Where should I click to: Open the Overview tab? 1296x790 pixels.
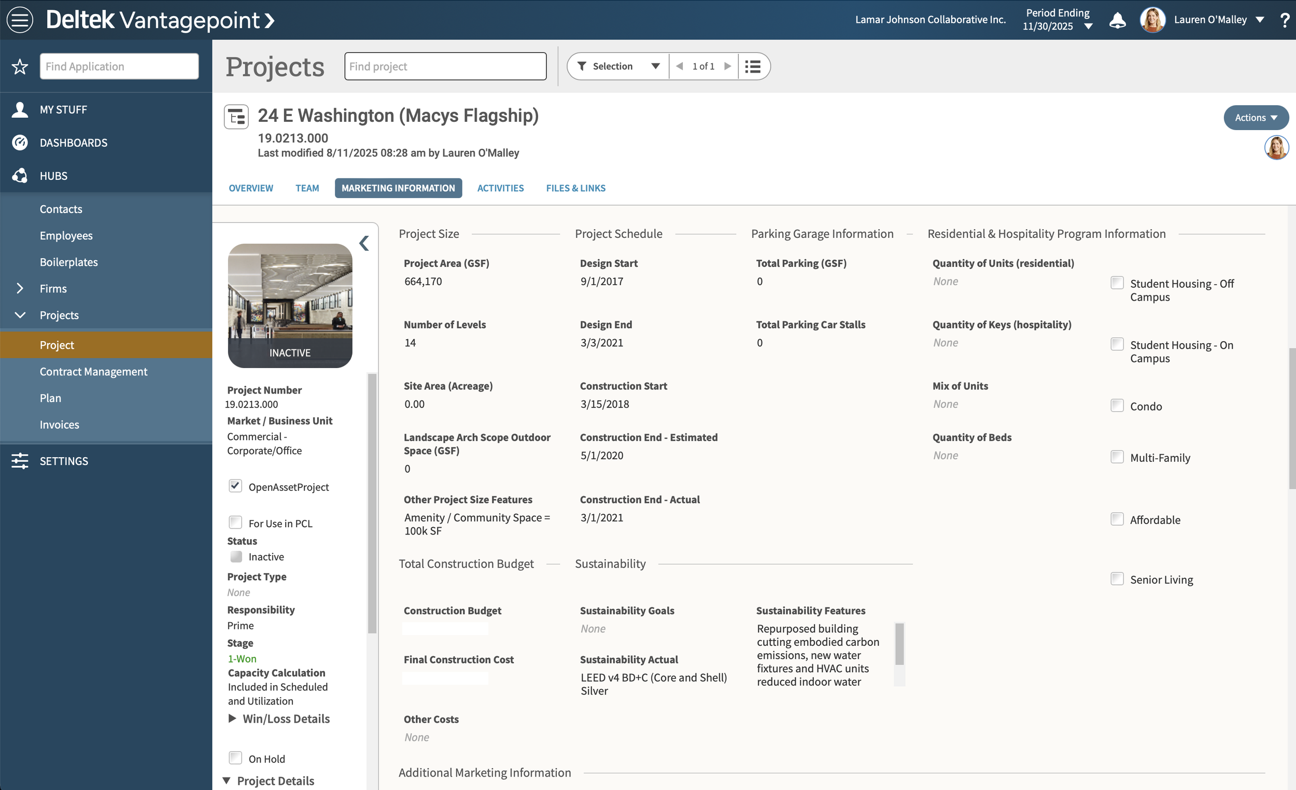[251, 188]
